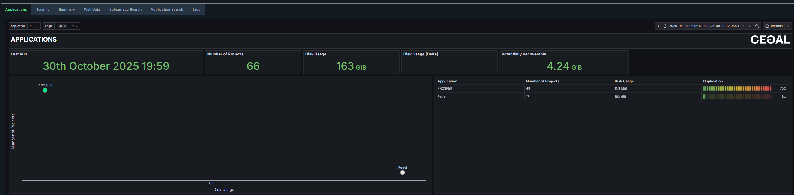Go to the Subsurface Search tab

click(125, 10)
